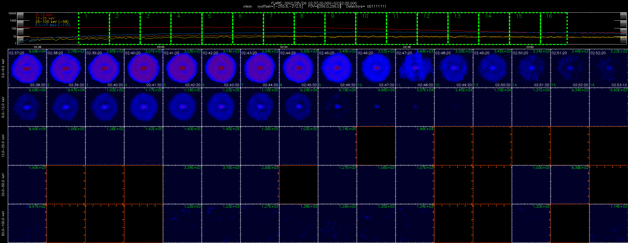This screenshot has width=628, height=243.
Task: Click the 25.0-50.0 keV row label
Action: (3, 185)
